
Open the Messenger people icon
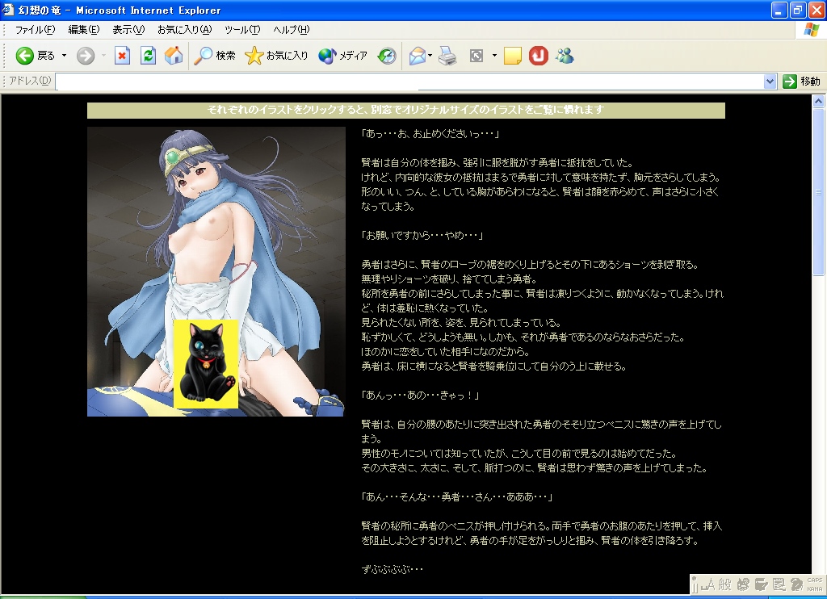[x=565, y=56]
